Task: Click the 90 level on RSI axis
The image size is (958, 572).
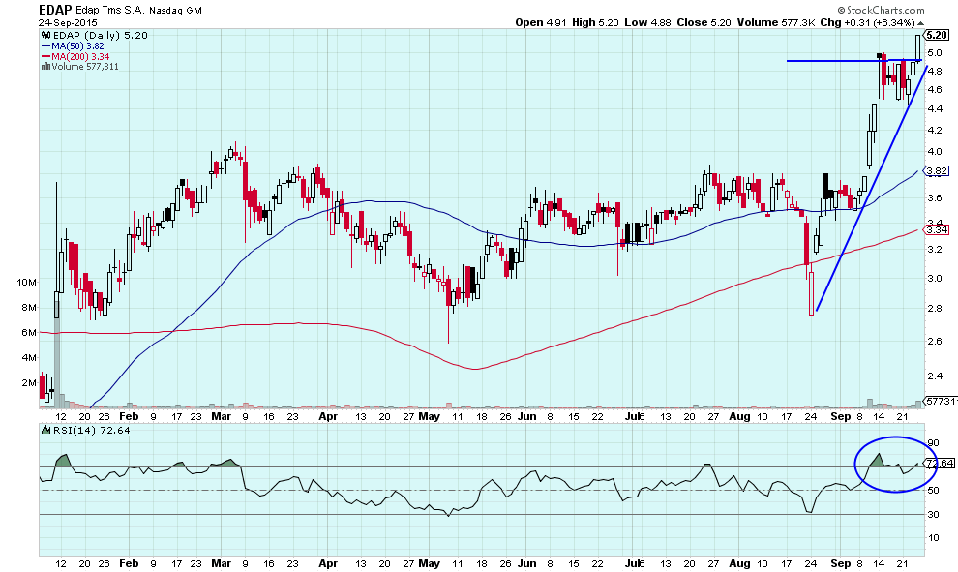Action: tap(933, 443)
